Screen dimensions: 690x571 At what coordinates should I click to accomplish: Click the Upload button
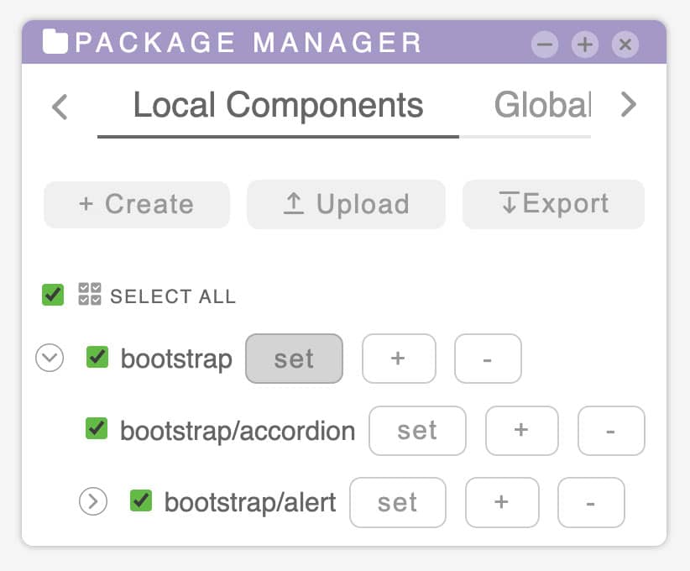click(x=347, y=204)
